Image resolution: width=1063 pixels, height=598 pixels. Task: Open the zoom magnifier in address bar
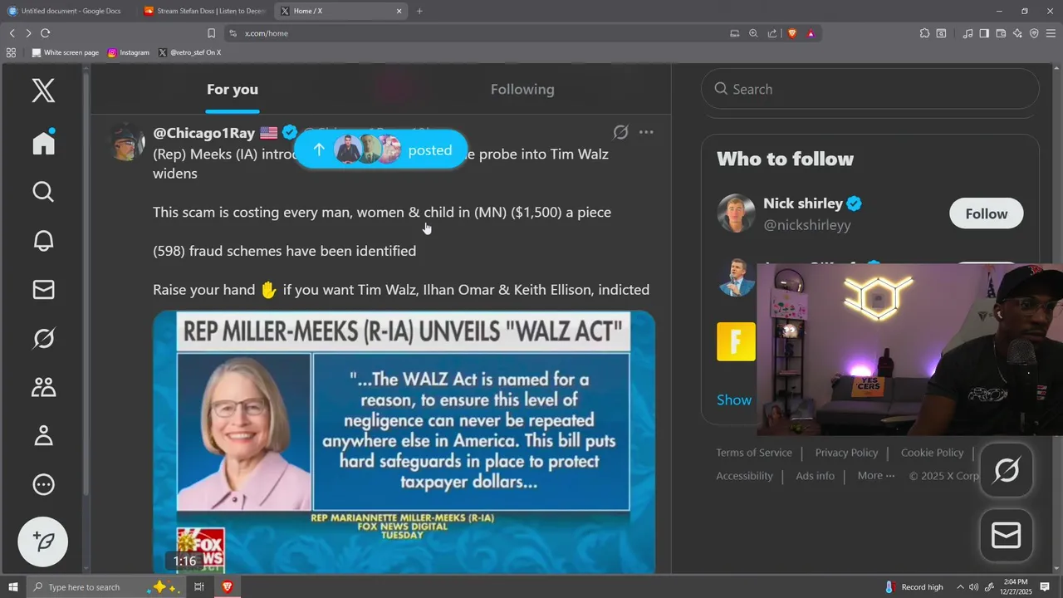coord(753,33)
